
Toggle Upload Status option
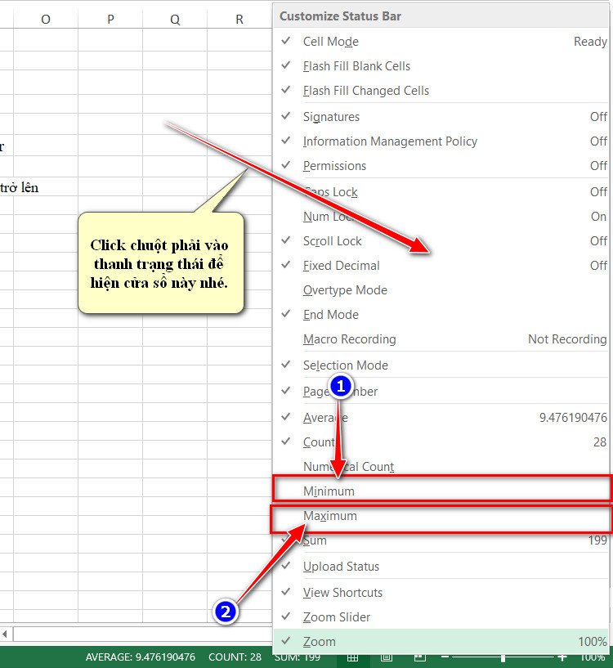pyautogui.click(x=441, y=566)
